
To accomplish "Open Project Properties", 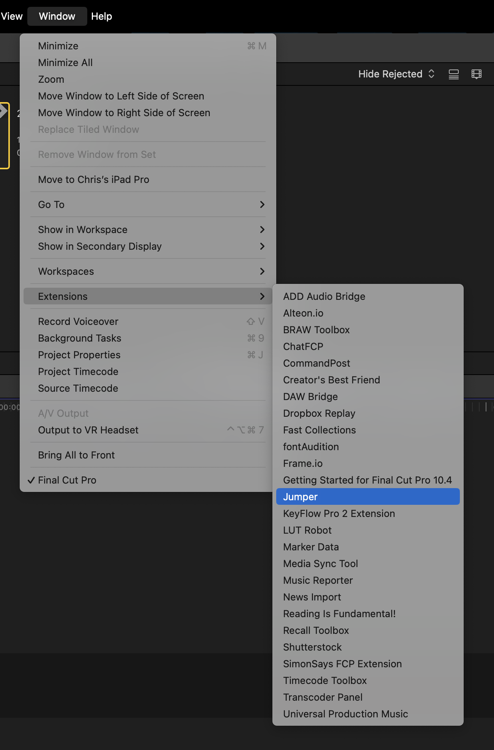I will [x=79, y=355].
